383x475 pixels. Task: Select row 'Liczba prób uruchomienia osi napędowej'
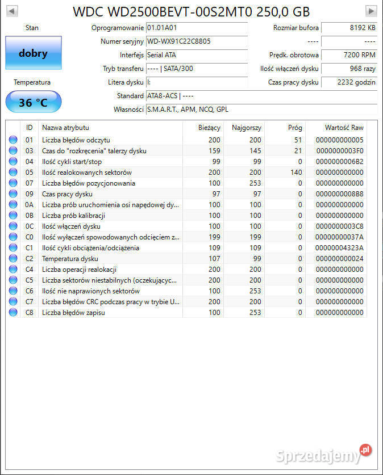[x=186, y=204]
